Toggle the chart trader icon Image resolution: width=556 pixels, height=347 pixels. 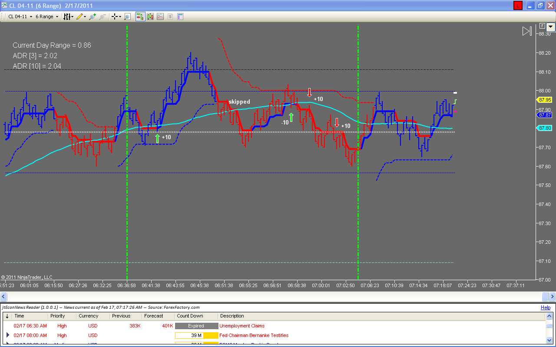point(140,16)
